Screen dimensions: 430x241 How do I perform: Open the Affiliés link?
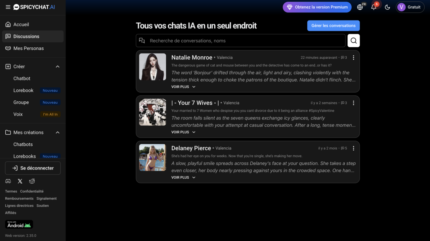11,213
